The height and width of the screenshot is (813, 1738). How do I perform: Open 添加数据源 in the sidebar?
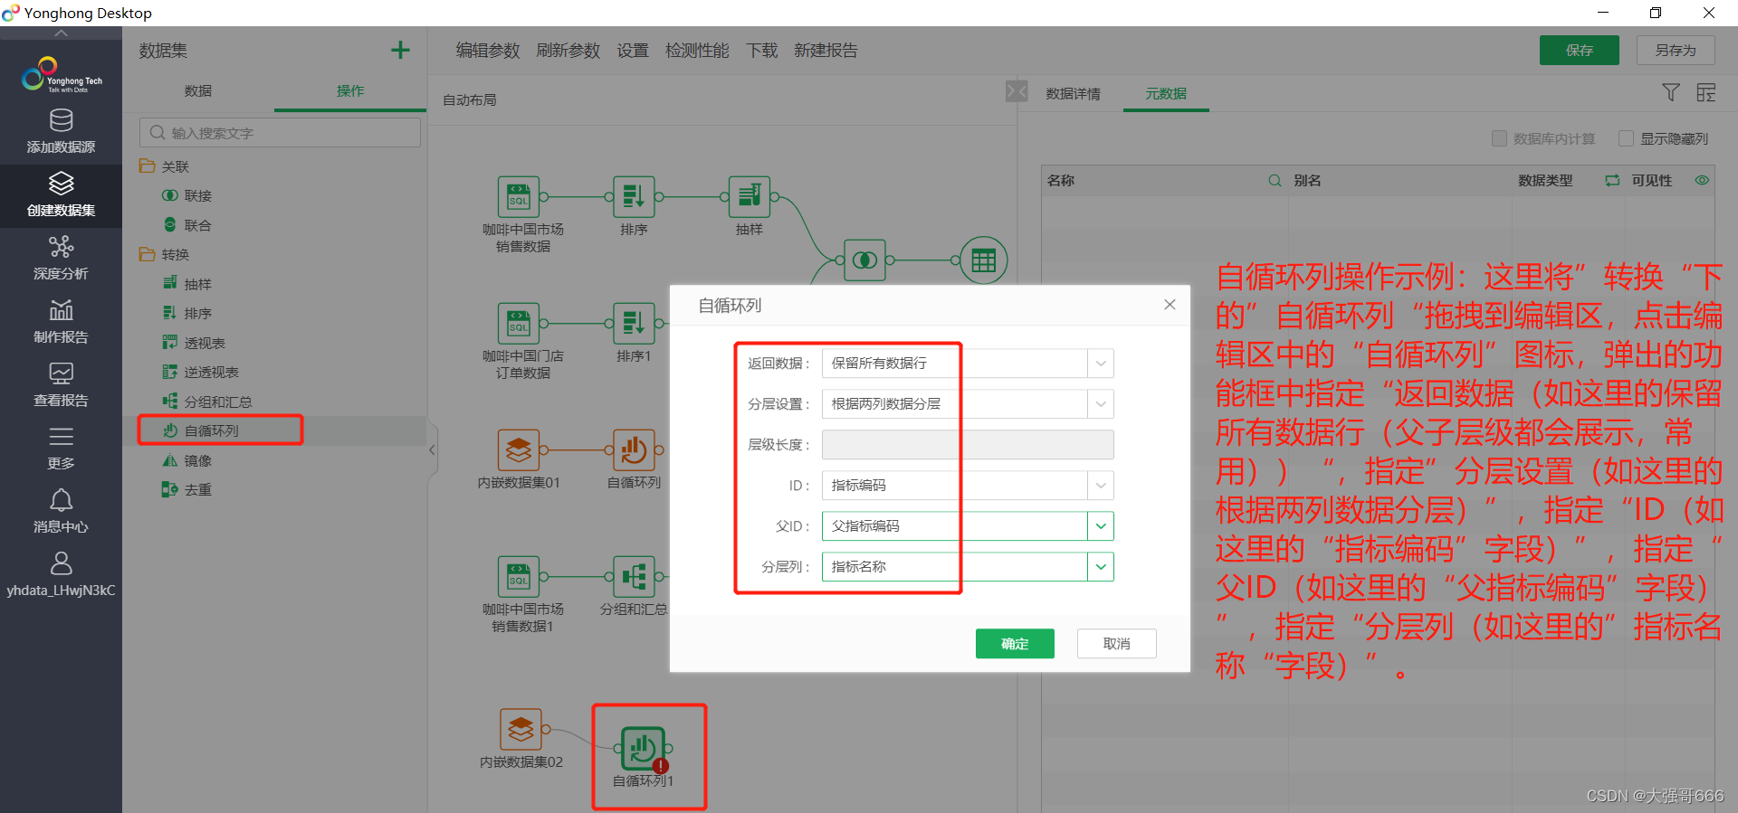pyautogui.click(x=61, y=131)
